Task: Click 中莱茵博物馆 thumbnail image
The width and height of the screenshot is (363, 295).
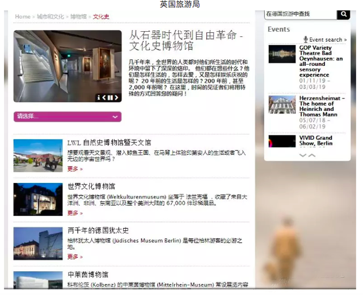Action: [x=38, y=280]
